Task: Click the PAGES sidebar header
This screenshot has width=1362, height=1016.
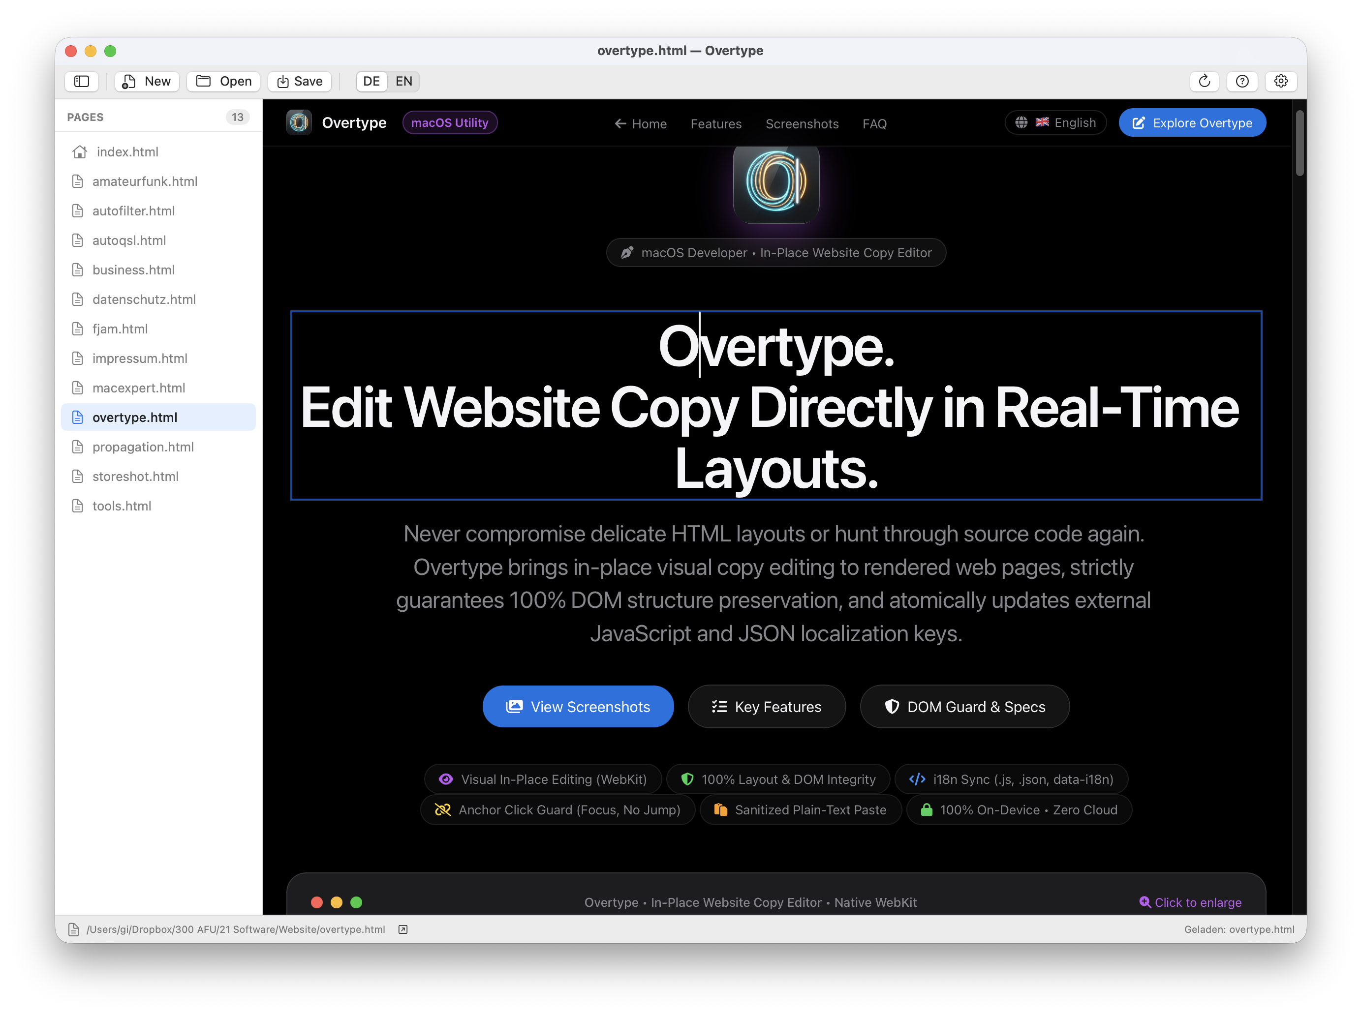Action: click(x=85, y=117)
